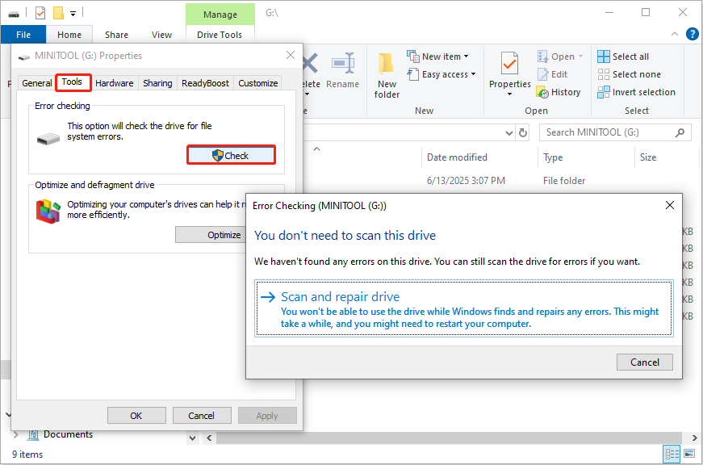Cancel the Error Checking dialog
This screenshot has height=465, width=703.
point(645,362)
